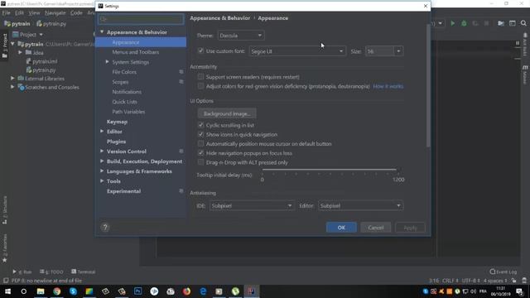Click the Background Image... button
This screenshot has height=298, width=530.
pos(227,113)
